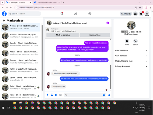
Task: Choose a GIF icon
Action: coord(61,95)
